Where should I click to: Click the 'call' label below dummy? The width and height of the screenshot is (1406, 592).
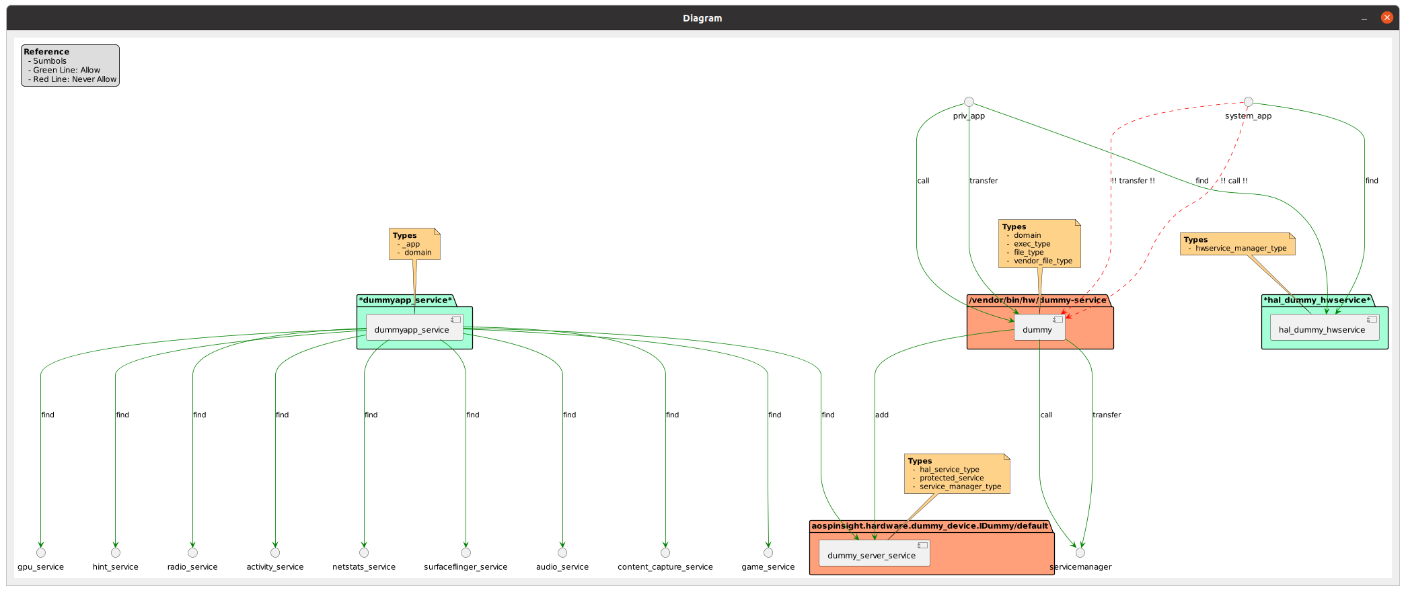click(1046, 415)
